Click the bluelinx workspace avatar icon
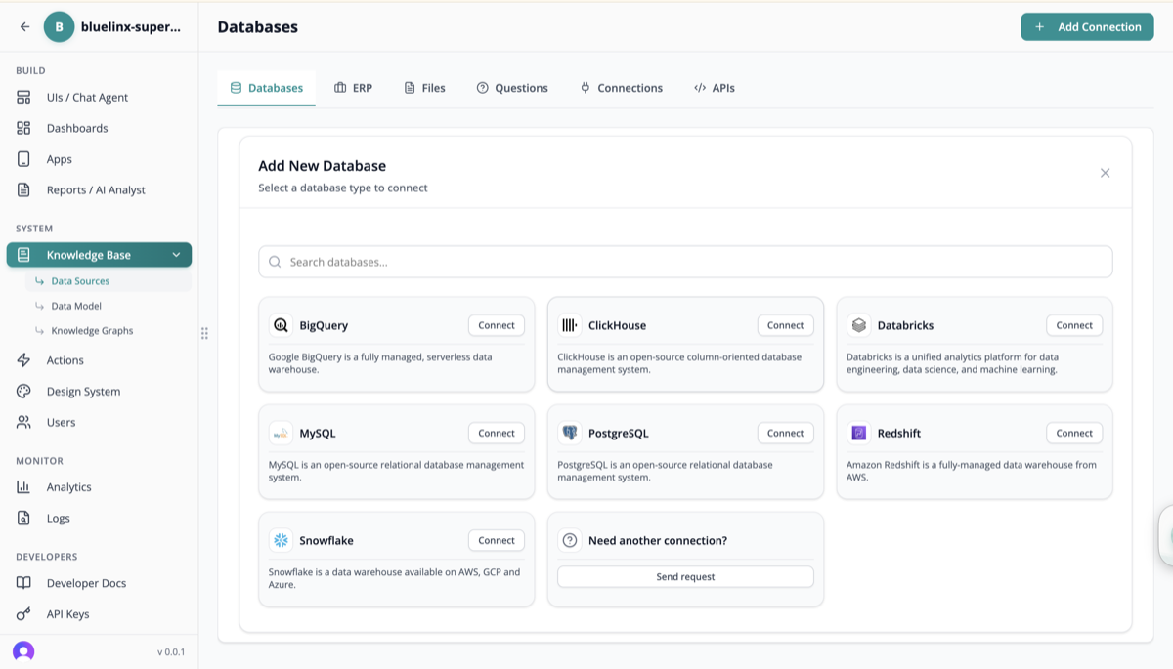The height and width of the screenshot is (669, 1173). (59, 27)
